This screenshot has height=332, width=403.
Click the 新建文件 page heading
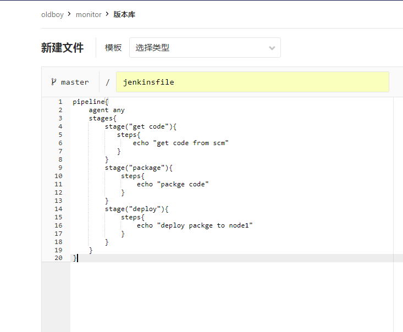(62, 48)
